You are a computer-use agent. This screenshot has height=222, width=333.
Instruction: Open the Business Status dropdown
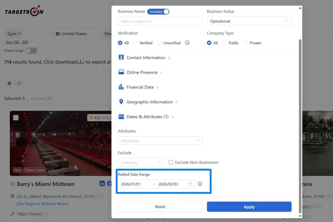coord(249,21)
